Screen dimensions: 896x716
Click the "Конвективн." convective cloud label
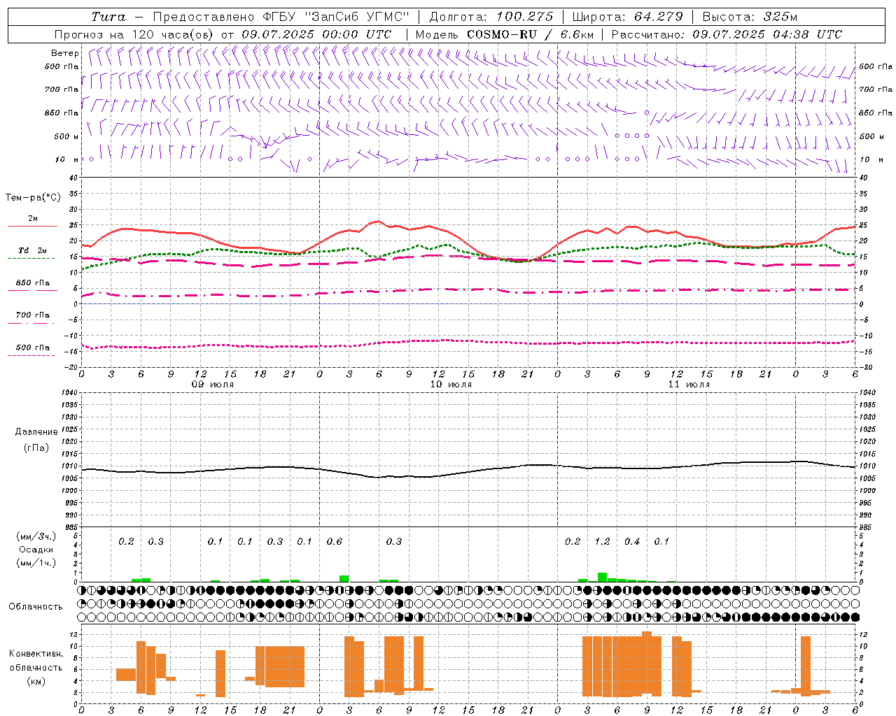coord(36,654)
